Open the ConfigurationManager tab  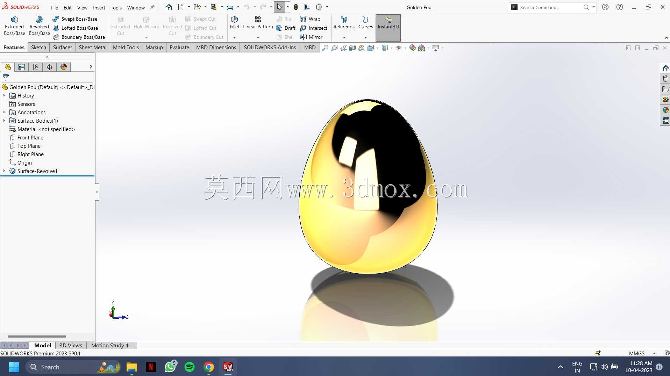click(x=36, y=67)
